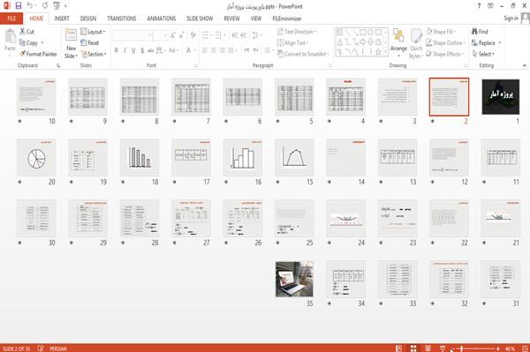Switch to Normal view in status bar

(398, 348)
